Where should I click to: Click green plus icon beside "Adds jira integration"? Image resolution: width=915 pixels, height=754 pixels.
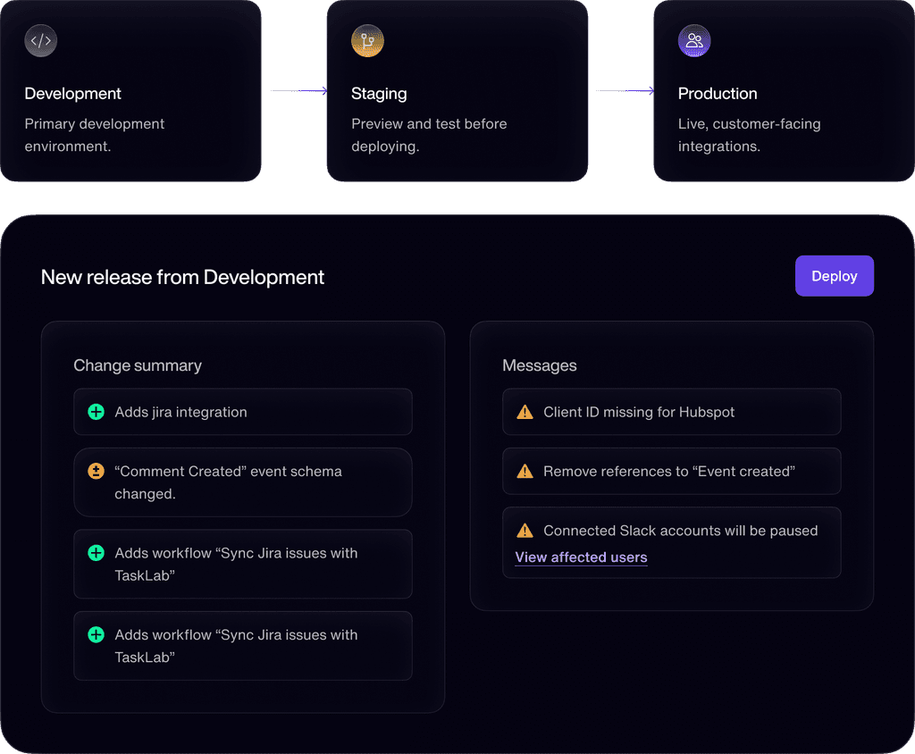(x=96, y=412)
